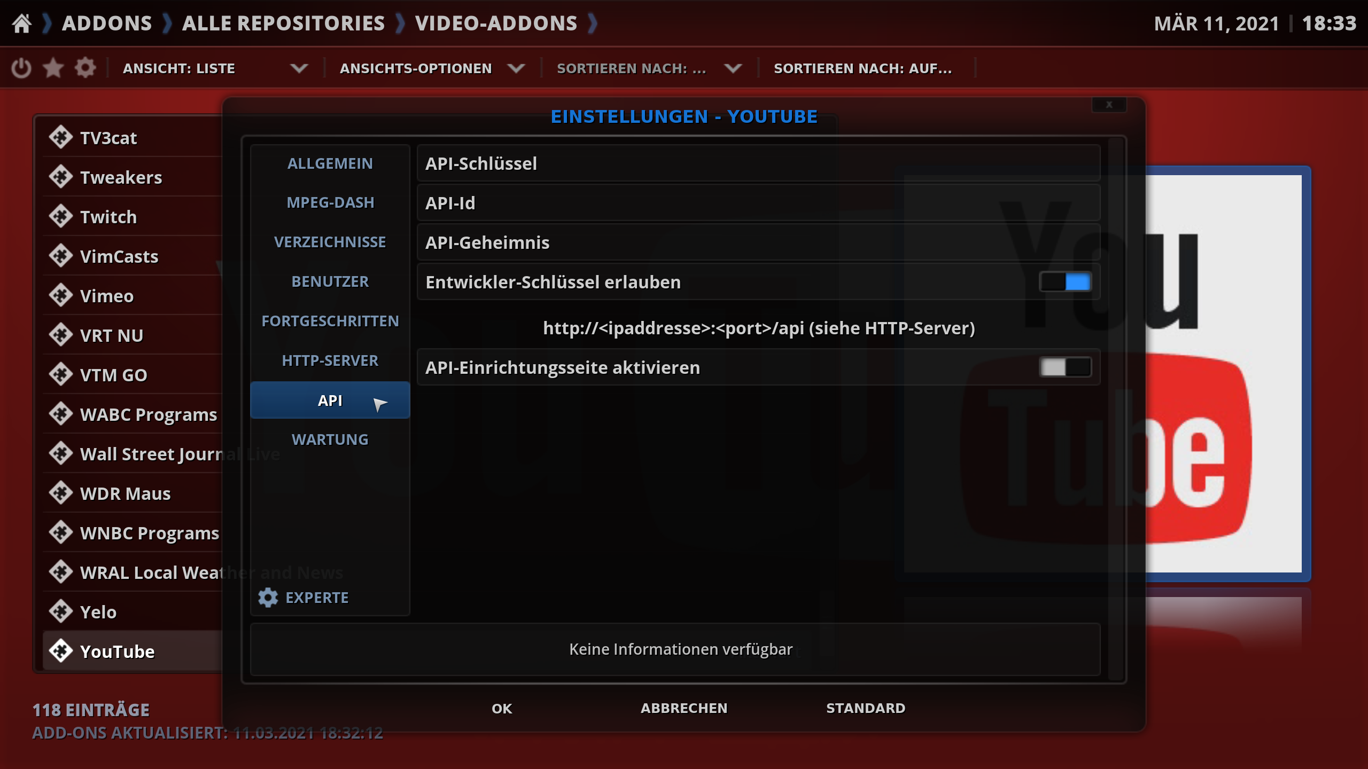Click the TV3cat addon icon

coord(61,137)
